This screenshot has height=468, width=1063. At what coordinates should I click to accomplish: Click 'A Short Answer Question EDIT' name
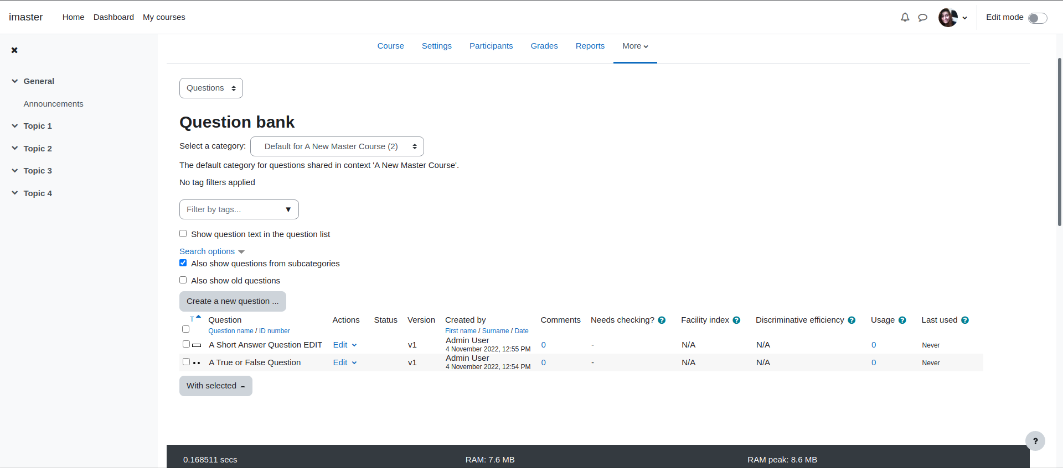(265, 345)
